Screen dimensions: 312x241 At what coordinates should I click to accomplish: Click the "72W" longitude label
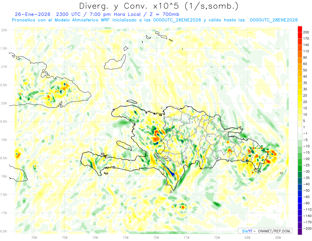coord(156,237)
